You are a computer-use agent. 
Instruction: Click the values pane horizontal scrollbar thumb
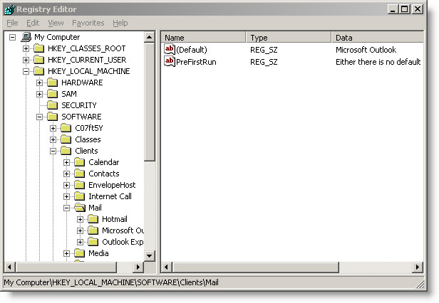pos(255,267)
